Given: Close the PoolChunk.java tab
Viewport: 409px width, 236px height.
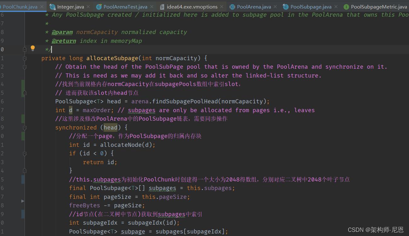Looking at the screenshot, I should 42,7.
